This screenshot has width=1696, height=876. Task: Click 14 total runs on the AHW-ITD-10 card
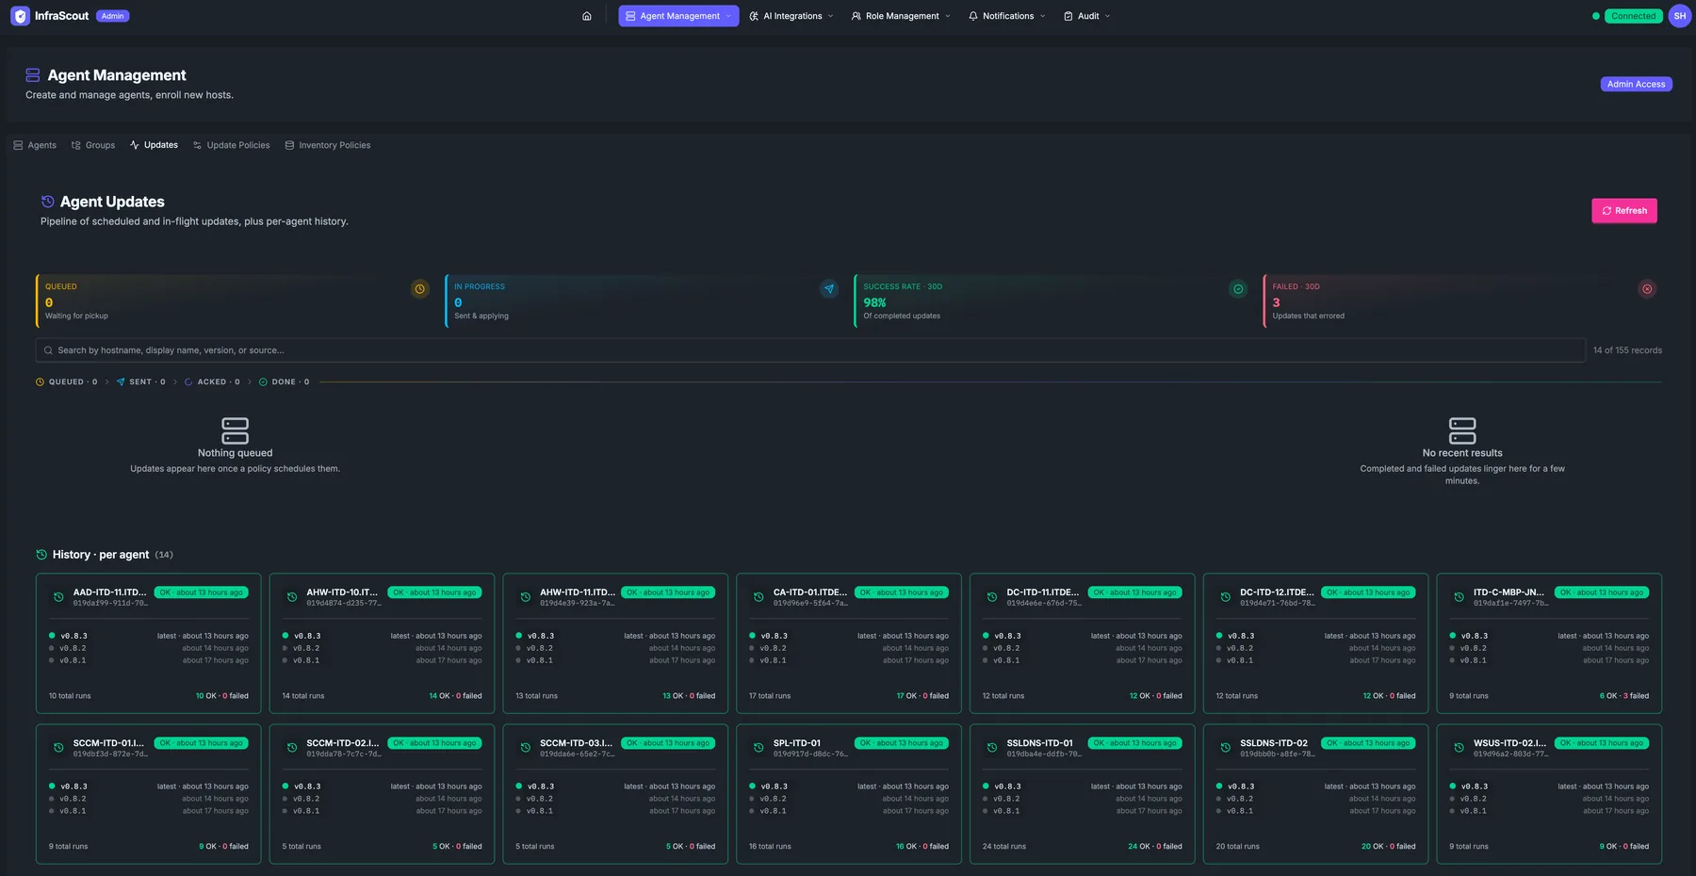pyautogui.click(x=302, y=696)
